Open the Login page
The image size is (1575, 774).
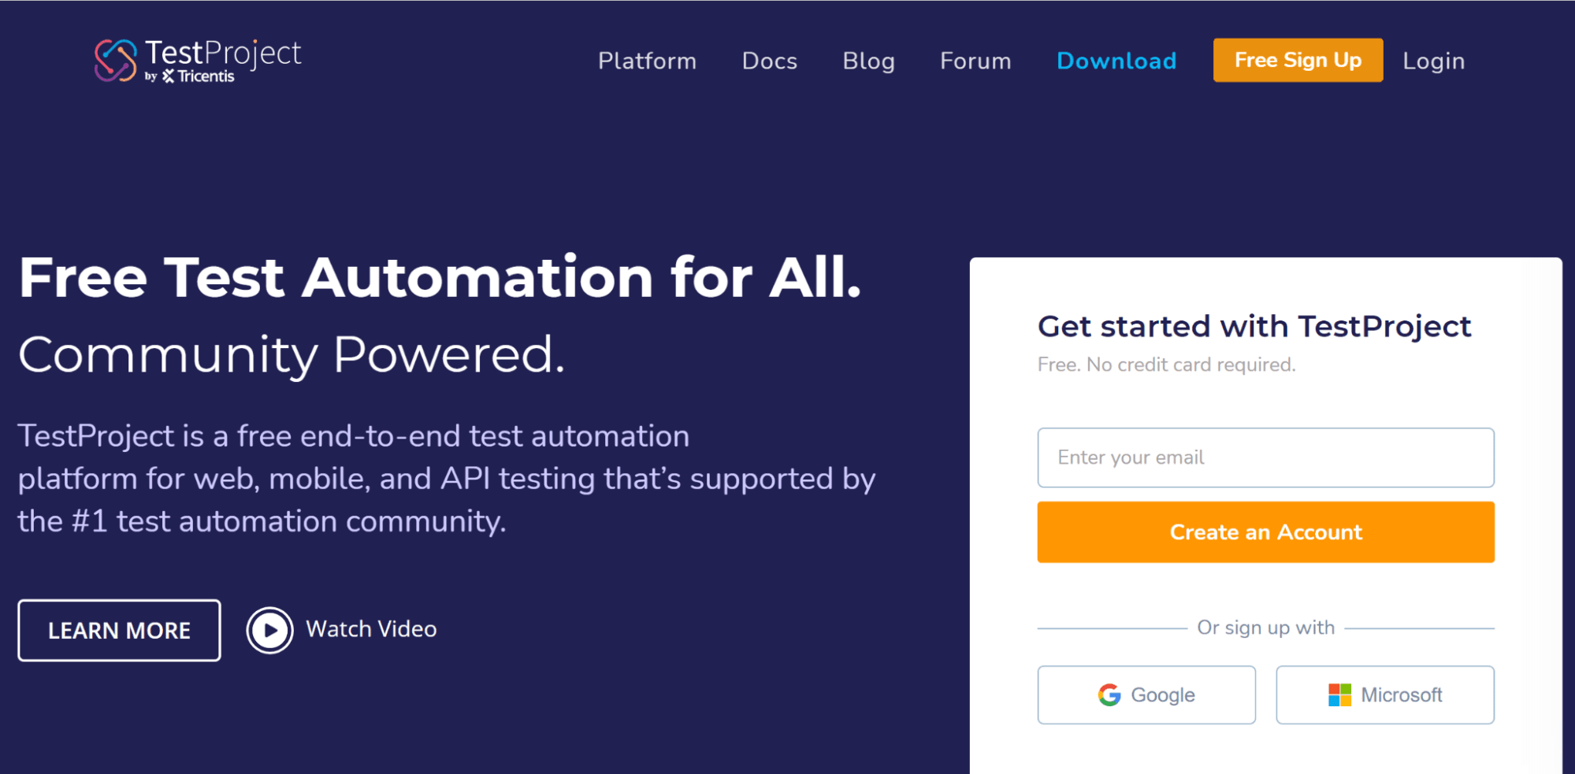pyautogui.click(x=1433, y=61)
